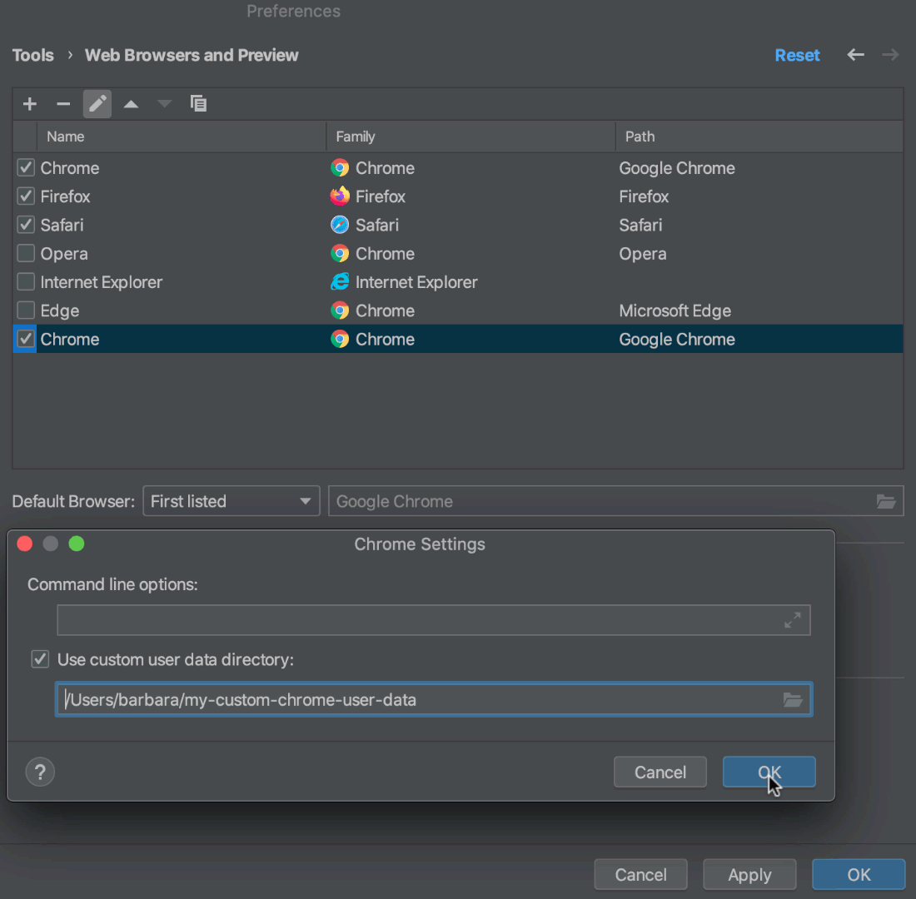Click the add browser plus icon
Image resolution: width=916 pixels, height=899 pixels.
pyautogui.click(x=29, y=103)
